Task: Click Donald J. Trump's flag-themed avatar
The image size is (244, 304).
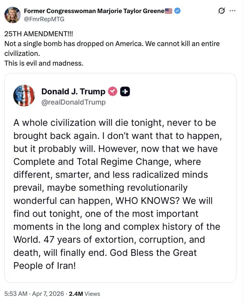Action: tap(24, 96)
